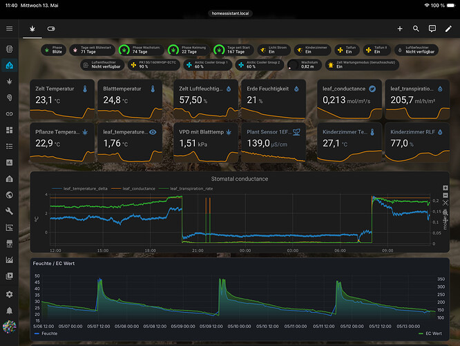
Task: Select the highlighted Home Assistant sidebar icon
Action: coord(10,65)
